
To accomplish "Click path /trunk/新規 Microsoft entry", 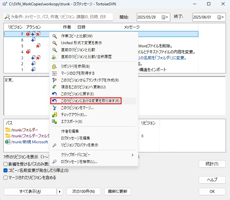I will [30, 142].
